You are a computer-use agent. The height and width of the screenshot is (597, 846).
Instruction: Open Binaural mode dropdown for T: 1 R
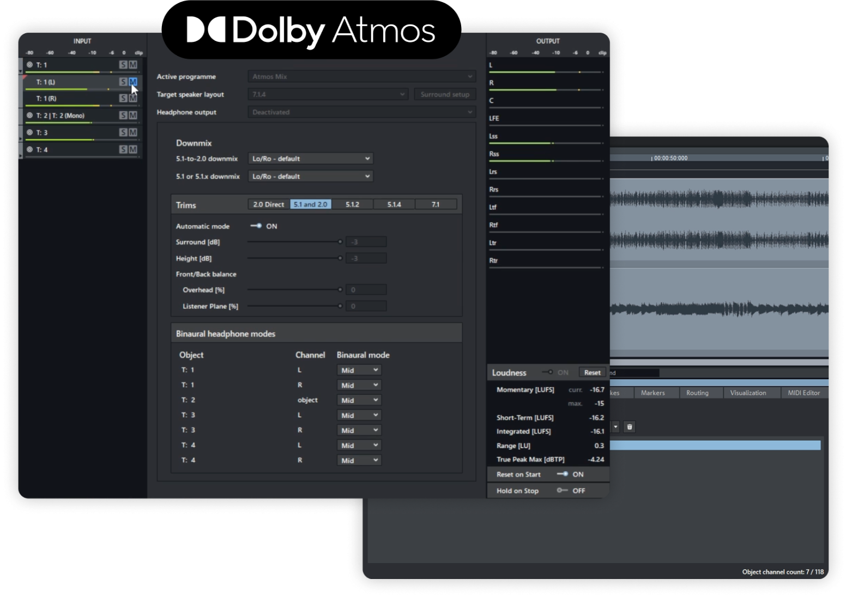[359, 385]
